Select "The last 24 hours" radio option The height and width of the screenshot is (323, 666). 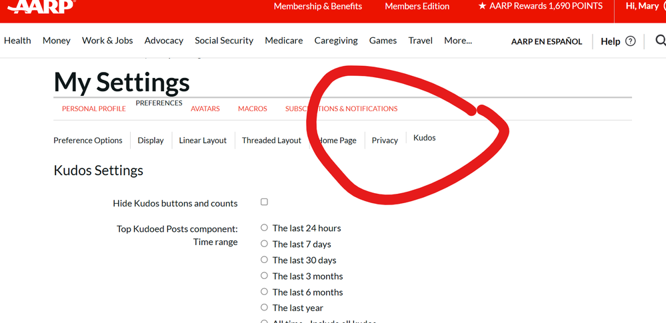tap(264, 228)
